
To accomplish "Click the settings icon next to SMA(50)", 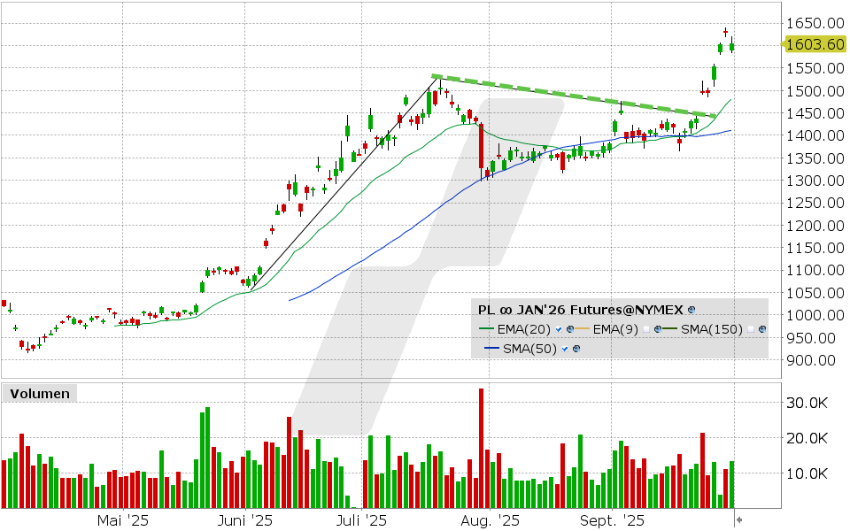I will click(x=576, y=349).
